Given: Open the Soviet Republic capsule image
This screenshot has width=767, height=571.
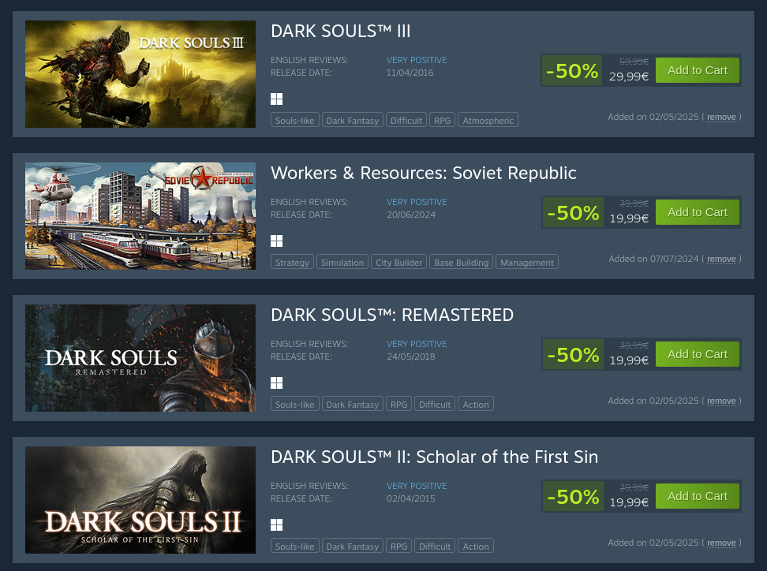Looking at the screenshot, I should tap(140, 216).
